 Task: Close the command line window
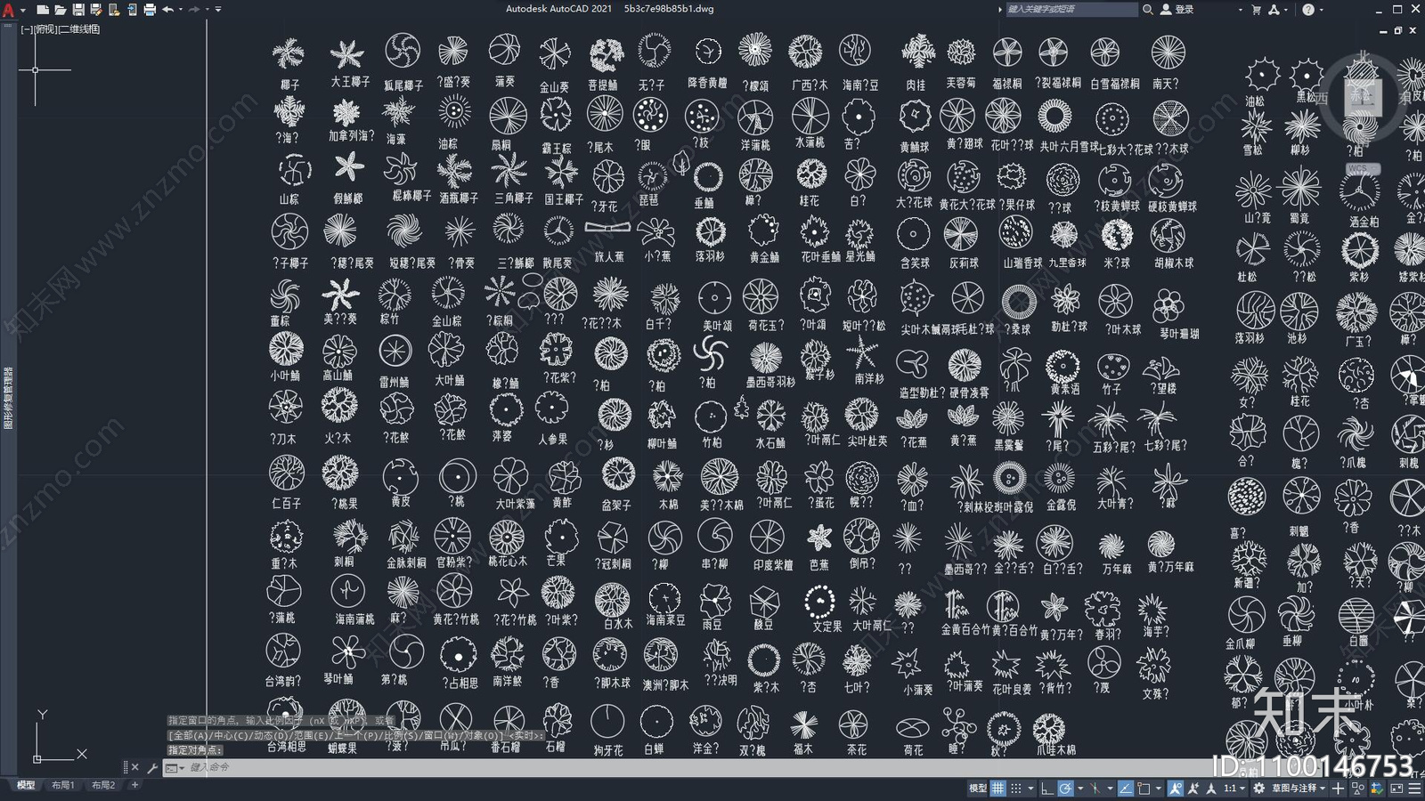134,767
